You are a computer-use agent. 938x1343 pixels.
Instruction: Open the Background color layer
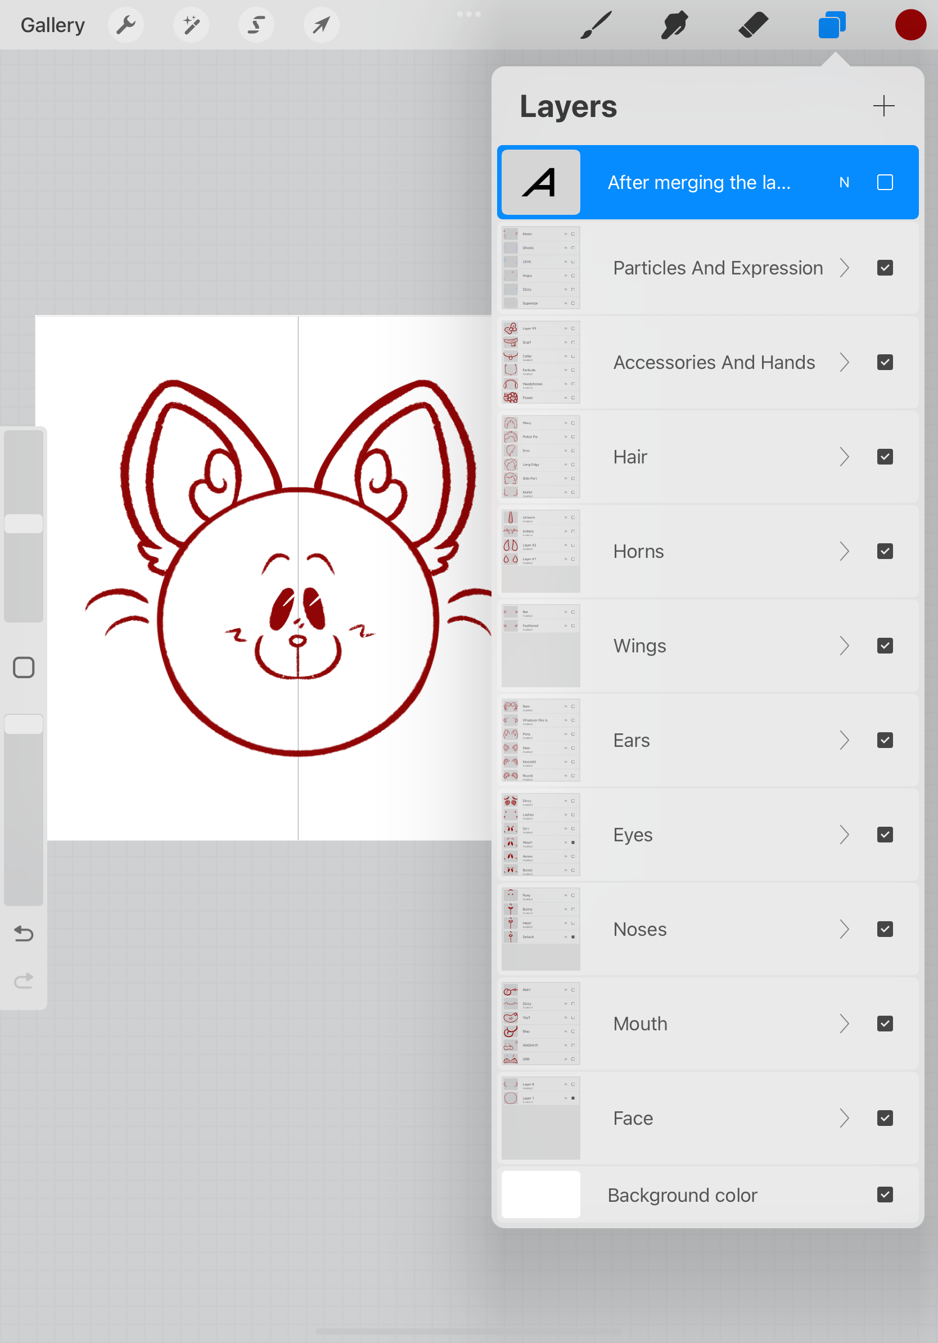click(x=707, y=1195)
